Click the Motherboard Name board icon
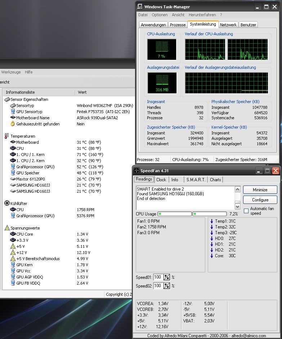Image resolution: width=282 pixels, height=339 pixels. [x=13, y=117]
